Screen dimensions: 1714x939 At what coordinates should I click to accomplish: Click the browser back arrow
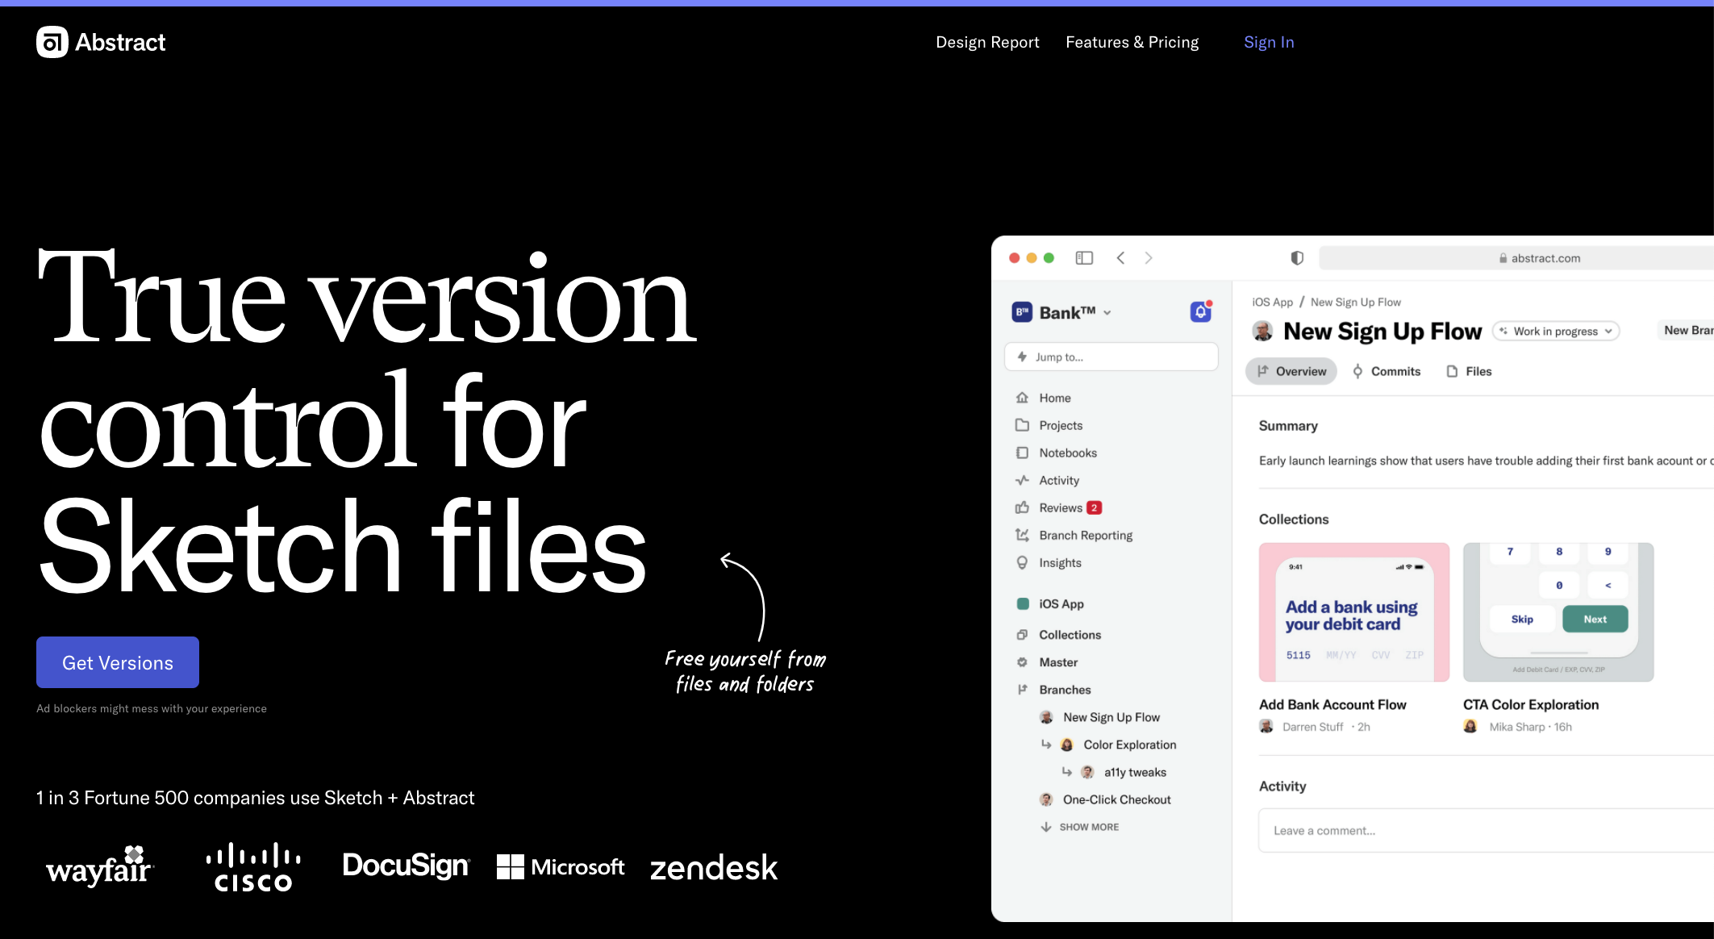1120,258
